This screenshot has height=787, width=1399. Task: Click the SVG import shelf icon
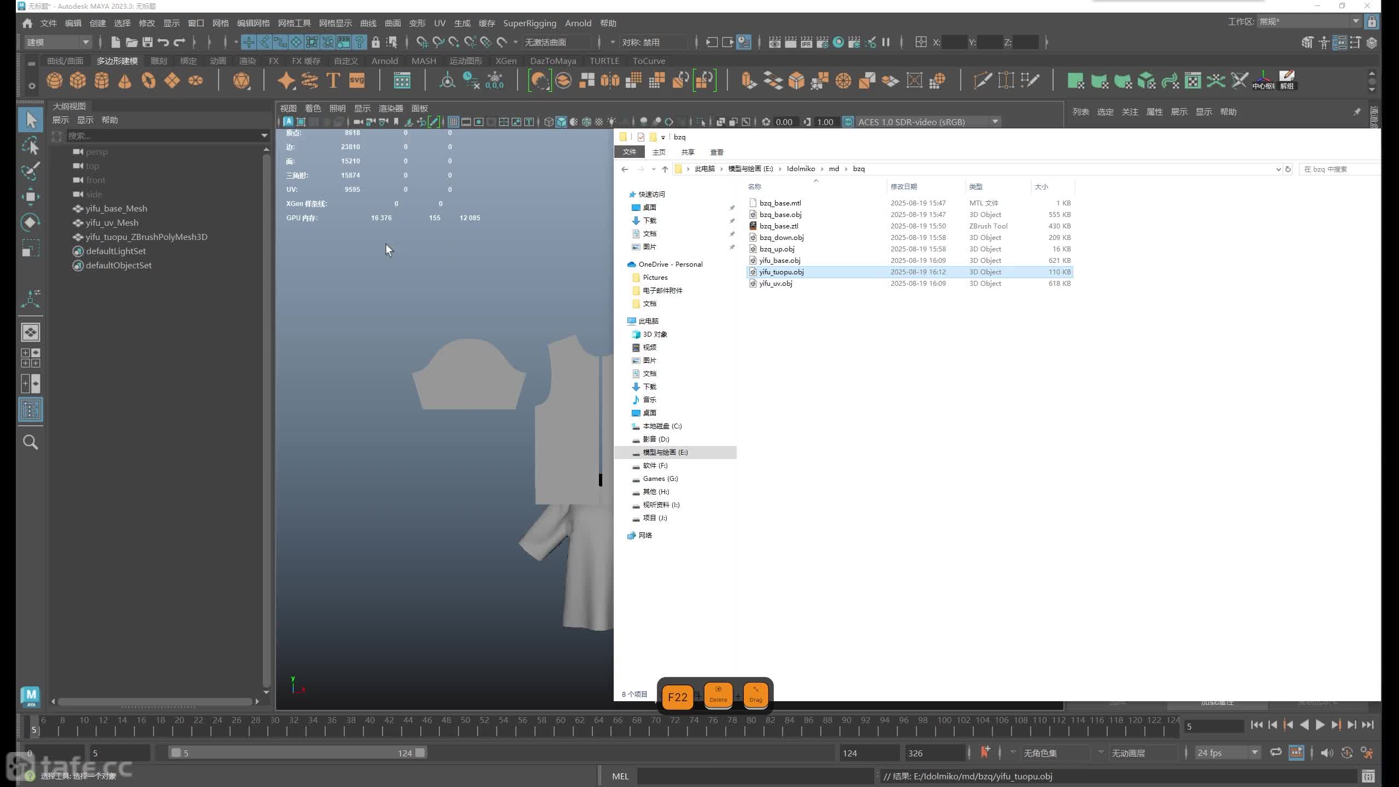pyautogui.click(x=356, y=81)
